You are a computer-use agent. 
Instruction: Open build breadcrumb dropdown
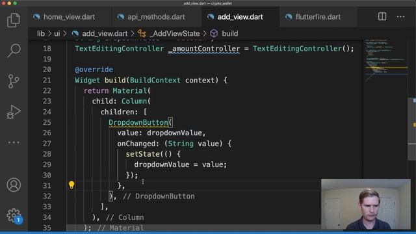[x=229, y=34]
